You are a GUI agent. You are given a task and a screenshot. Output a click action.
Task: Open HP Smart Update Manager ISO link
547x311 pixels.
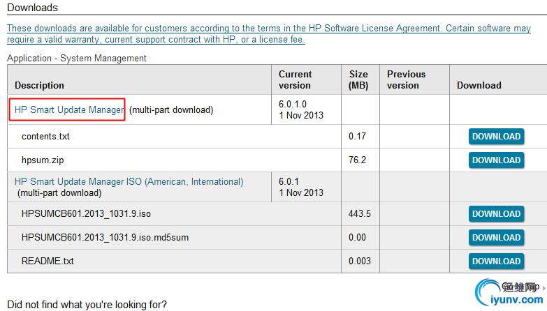[x=129, y=181]
